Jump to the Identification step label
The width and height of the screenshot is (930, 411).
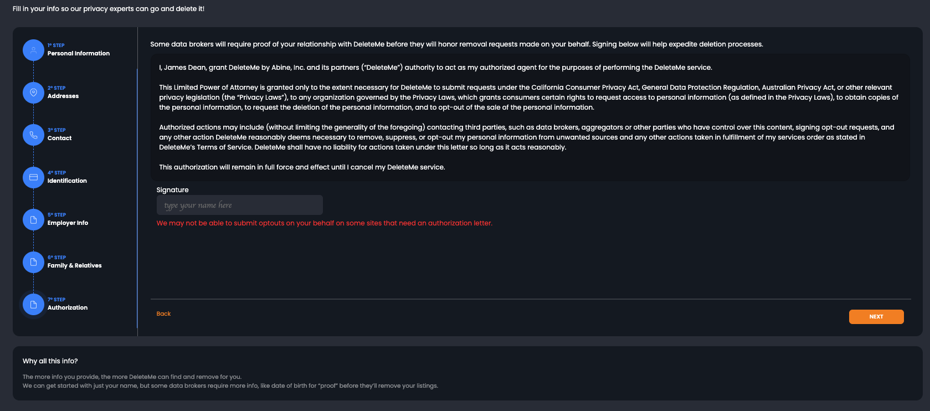click(67, 181)
